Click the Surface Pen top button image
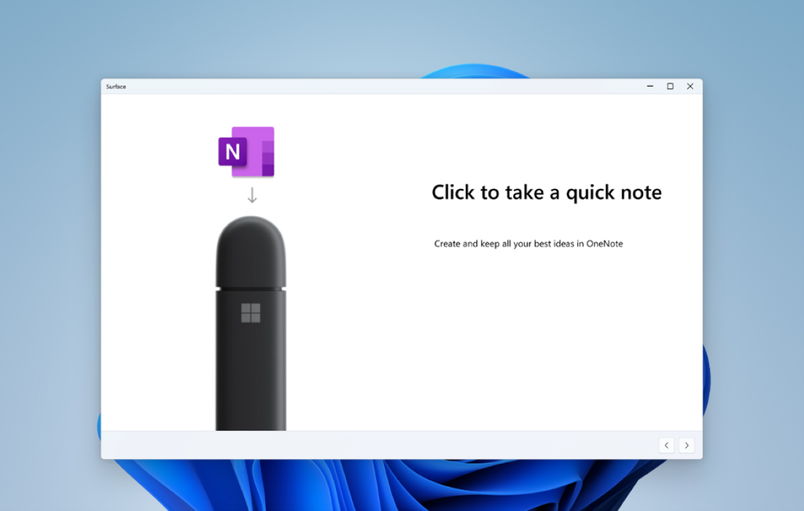804x511 pixels. pos(251,252)
